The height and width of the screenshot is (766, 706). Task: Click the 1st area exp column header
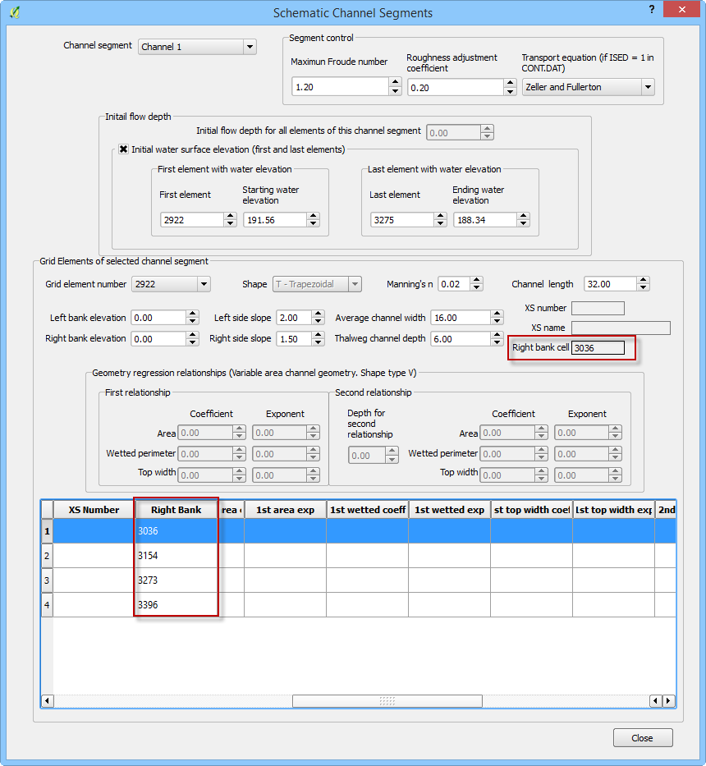coord(285,510)
